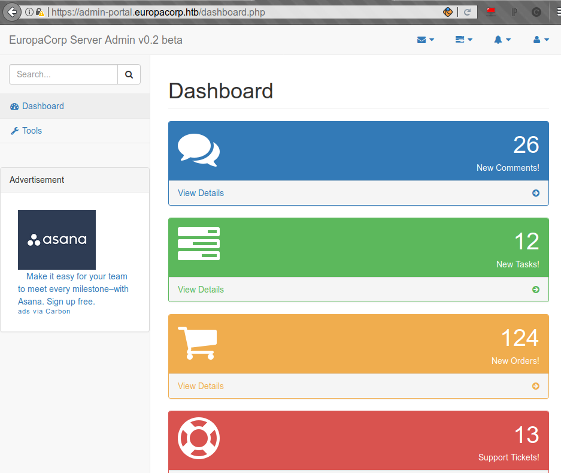This screenshot has height=473, width=561.
Task: Click EuropaCorp Server Admin brand title
Action: [96, 40]
